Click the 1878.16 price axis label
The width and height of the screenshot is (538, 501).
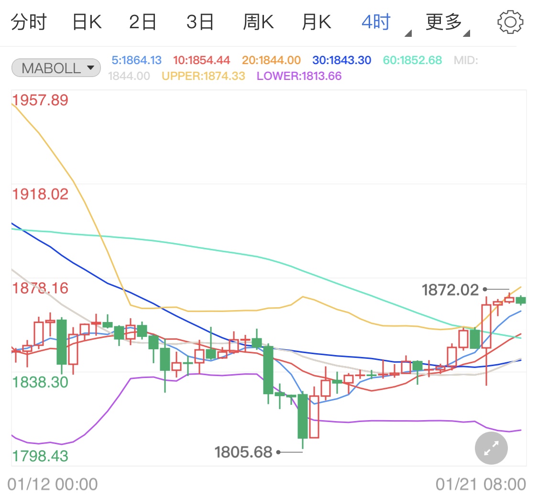point(41,289)
